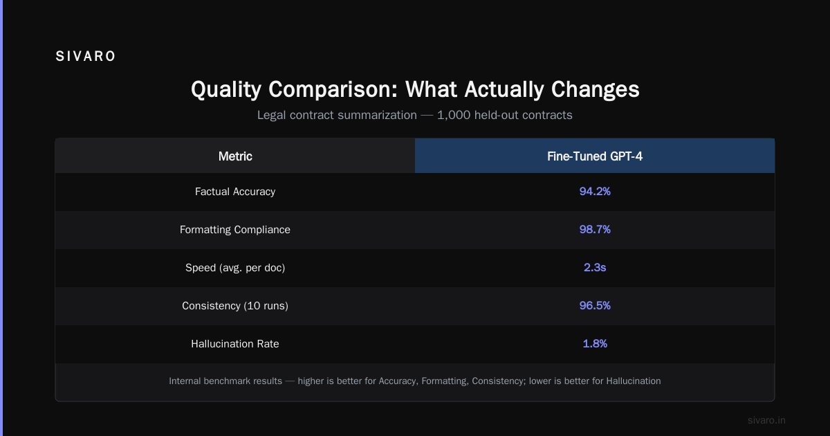Select the Speed (avg. per doc) label
The height and width of the screenshot is (436, 830).
tap(235, 268)
